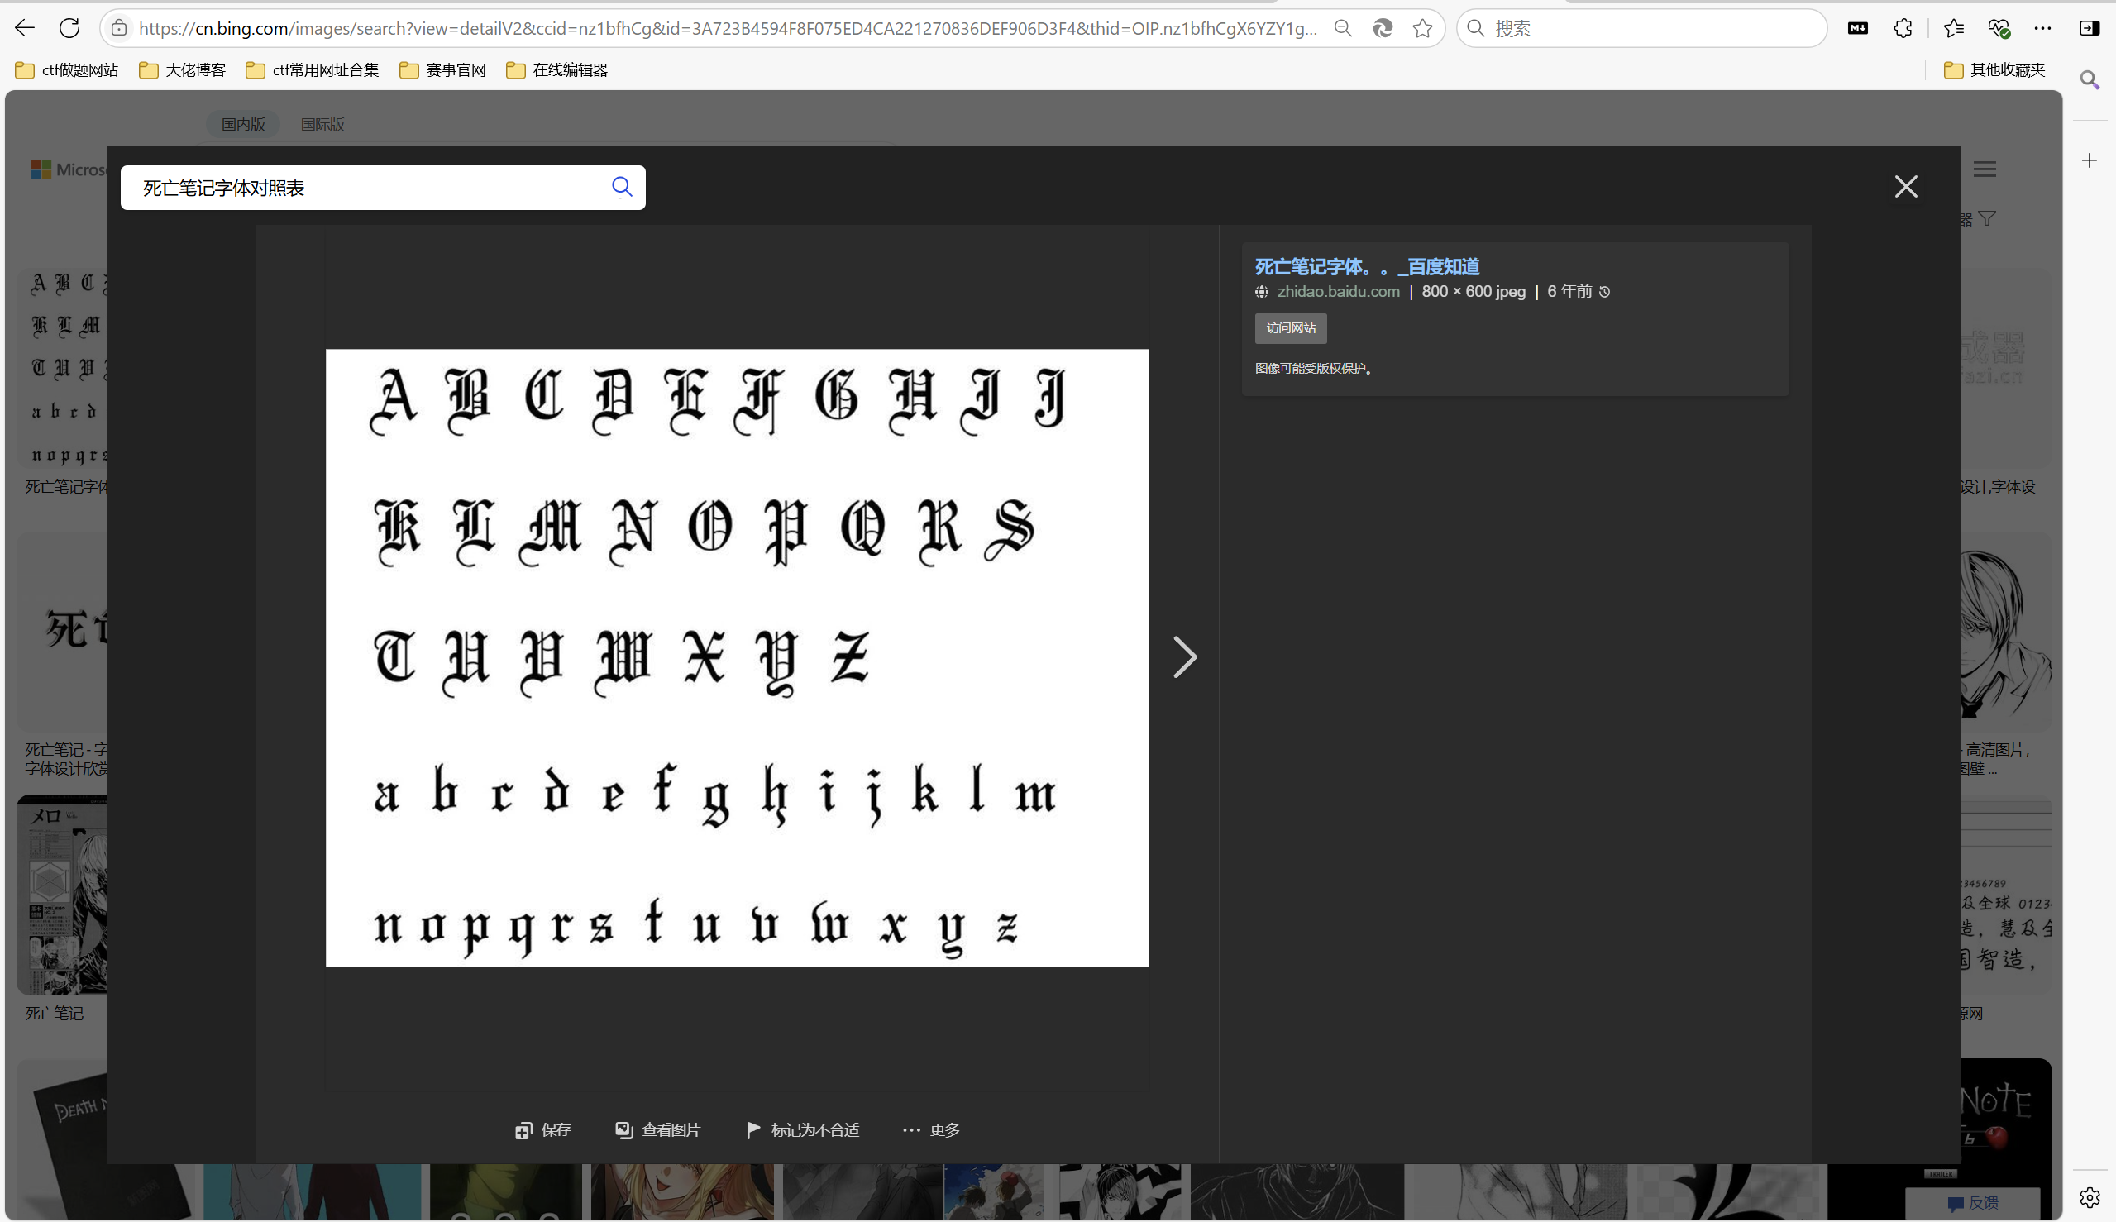Click the swirl icon in address bar

coord(1383,29)
